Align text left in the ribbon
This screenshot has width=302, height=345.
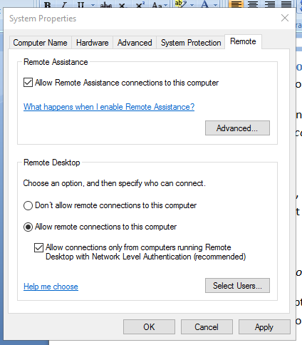tap(236, 4)
